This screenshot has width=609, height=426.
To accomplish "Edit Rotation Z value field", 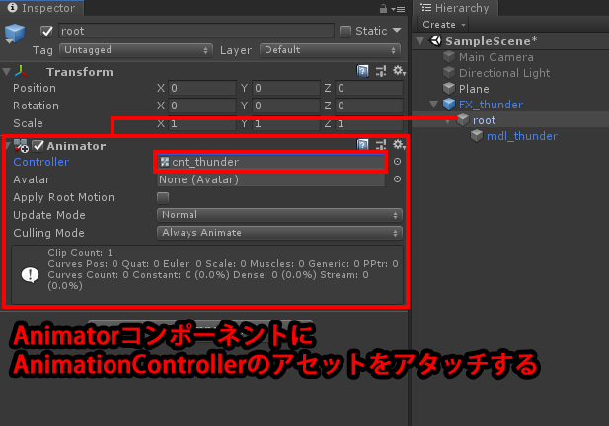I will pos(369,106).
